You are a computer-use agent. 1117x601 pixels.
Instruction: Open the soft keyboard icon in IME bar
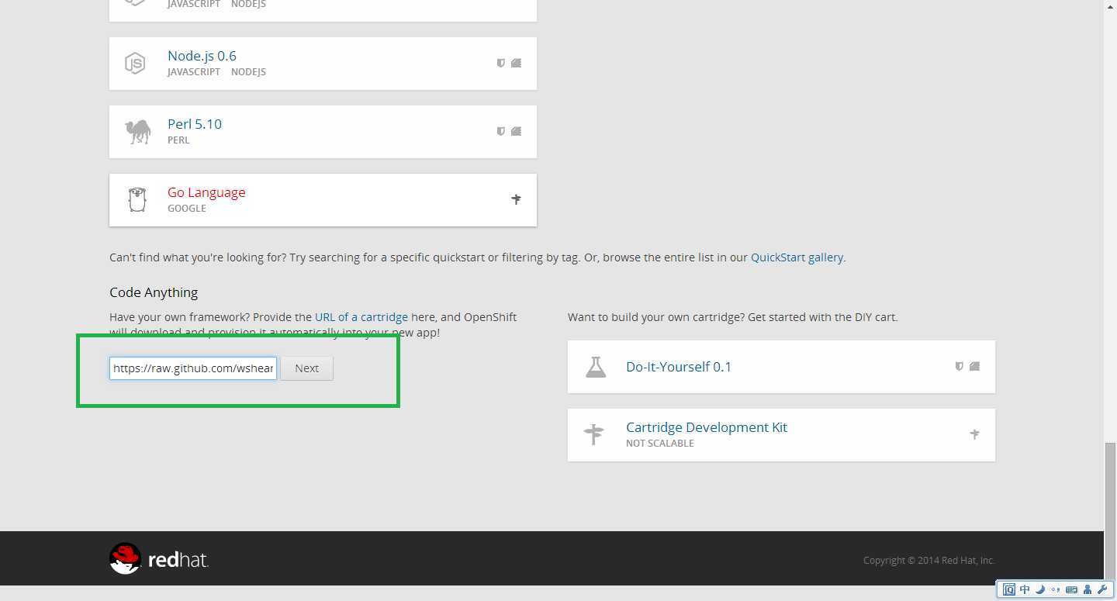[x=1071, y=589]
